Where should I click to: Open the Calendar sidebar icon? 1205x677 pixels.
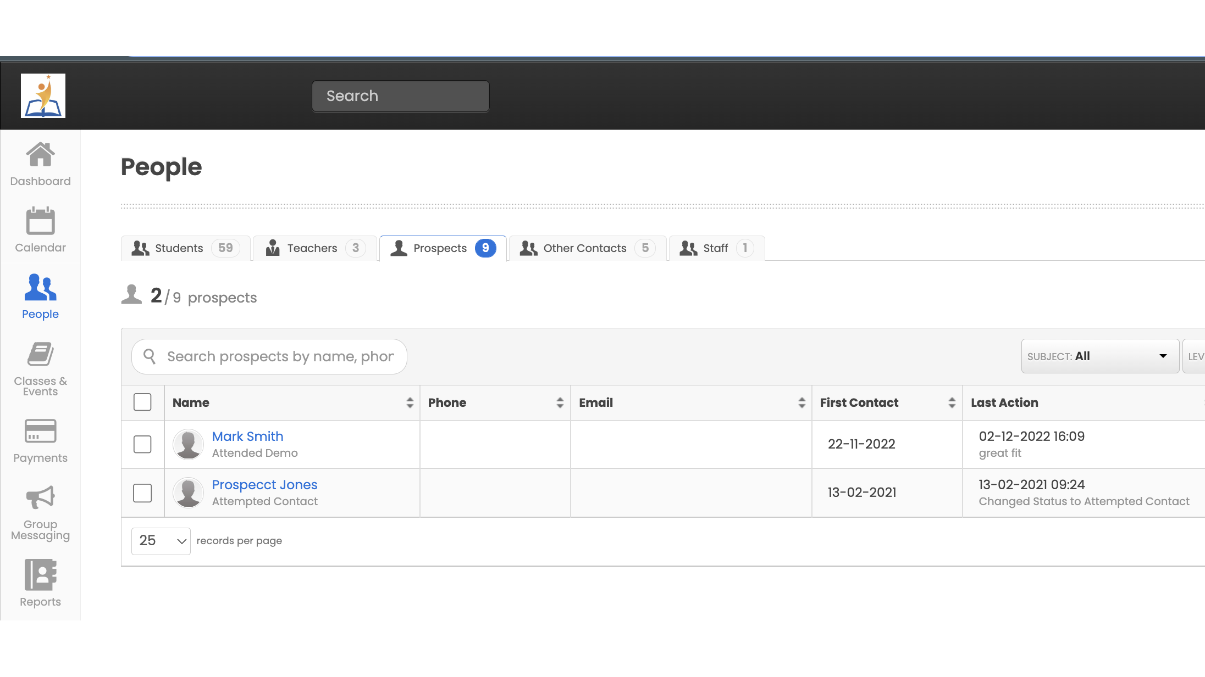[40, 221]
